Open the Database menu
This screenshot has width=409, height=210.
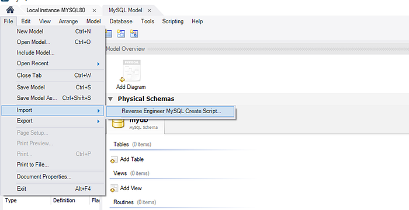pos(121,22)
